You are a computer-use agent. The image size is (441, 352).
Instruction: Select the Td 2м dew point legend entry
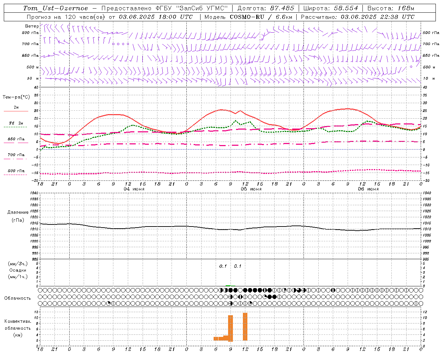tap(16, 123)
